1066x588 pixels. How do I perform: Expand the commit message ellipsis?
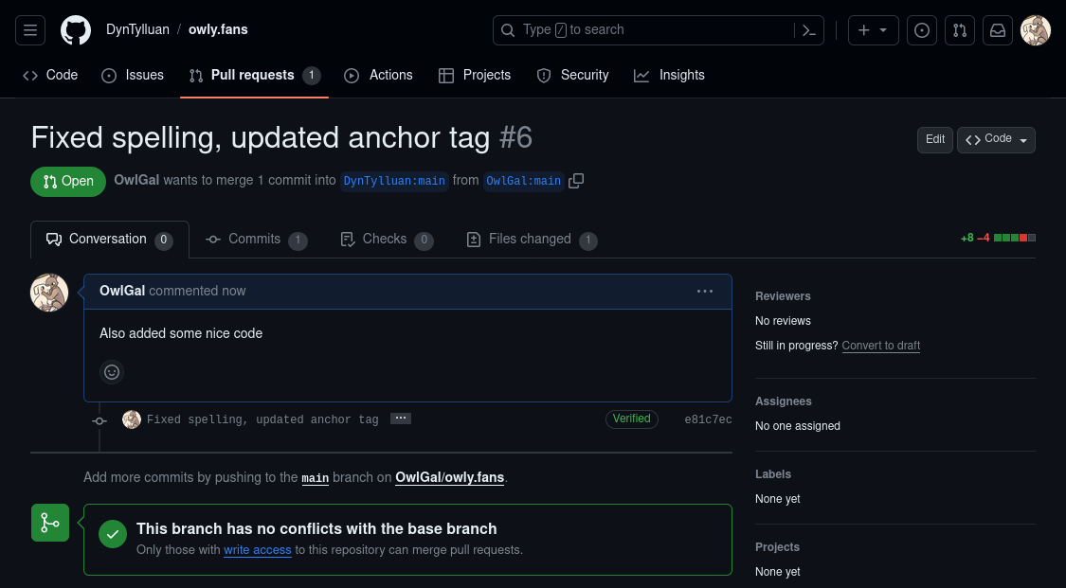point(401,419)
